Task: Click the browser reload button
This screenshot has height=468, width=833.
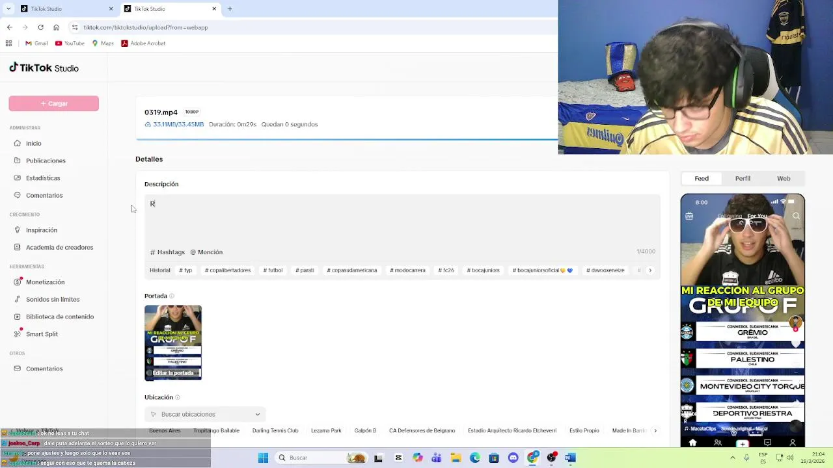Action: coord(40,27)
